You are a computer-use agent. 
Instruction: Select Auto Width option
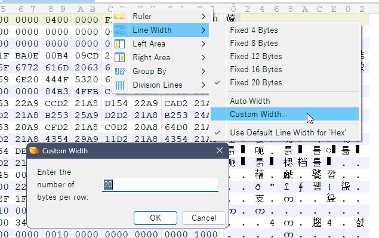(285, 101)
